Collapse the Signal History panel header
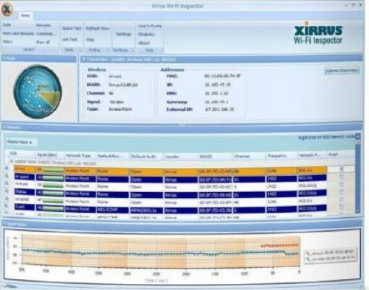The width and height of the screenshot is (369, 290). click(5, 224)
